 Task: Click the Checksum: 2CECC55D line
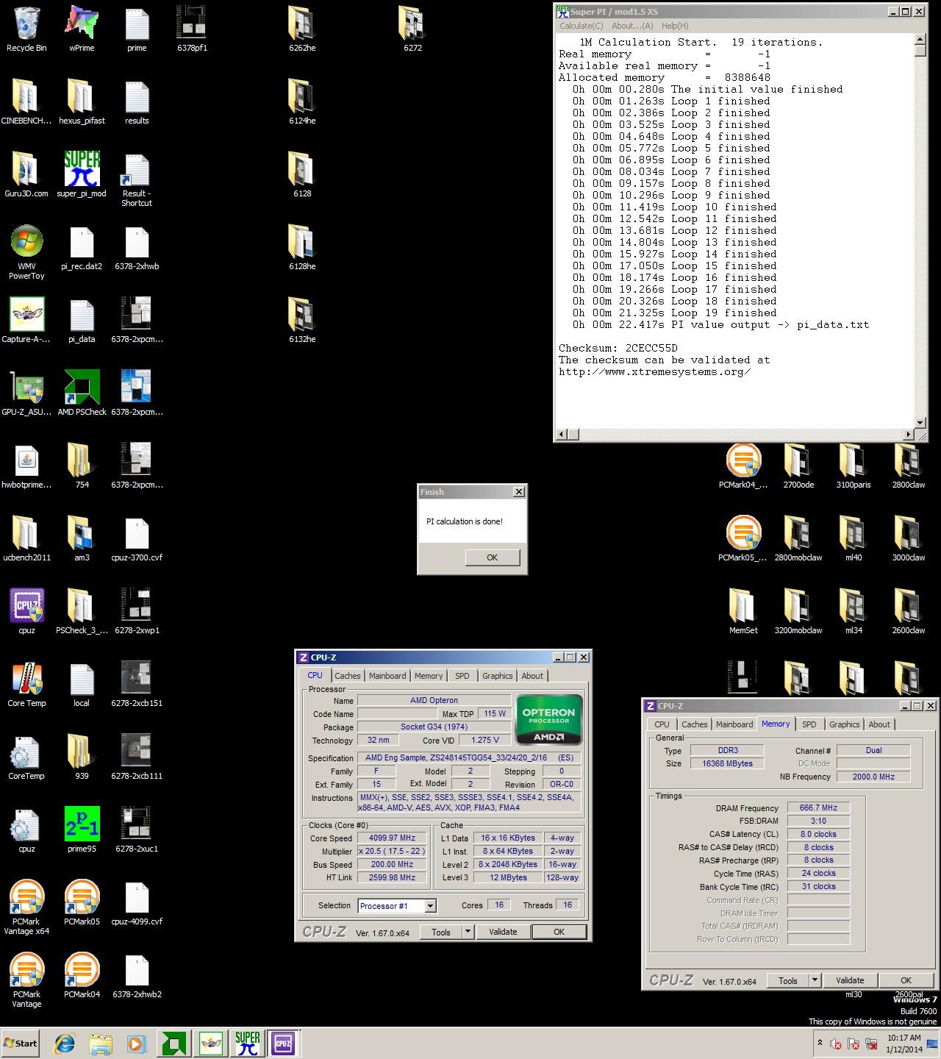coord(618,348)
